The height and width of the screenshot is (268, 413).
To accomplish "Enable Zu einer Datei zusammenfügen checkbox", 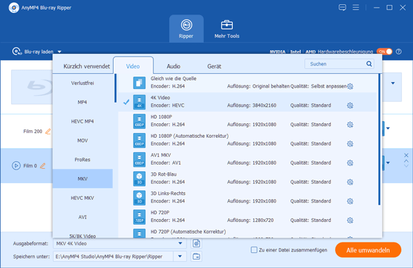I will pos(254,250).
